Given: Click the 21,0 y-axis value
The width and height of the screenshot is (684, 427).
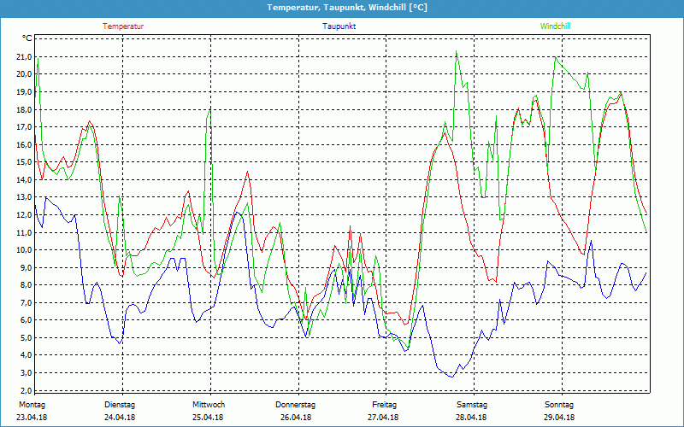Looking at the screenshot, I should pyautogui.click(x=25, y=56).
